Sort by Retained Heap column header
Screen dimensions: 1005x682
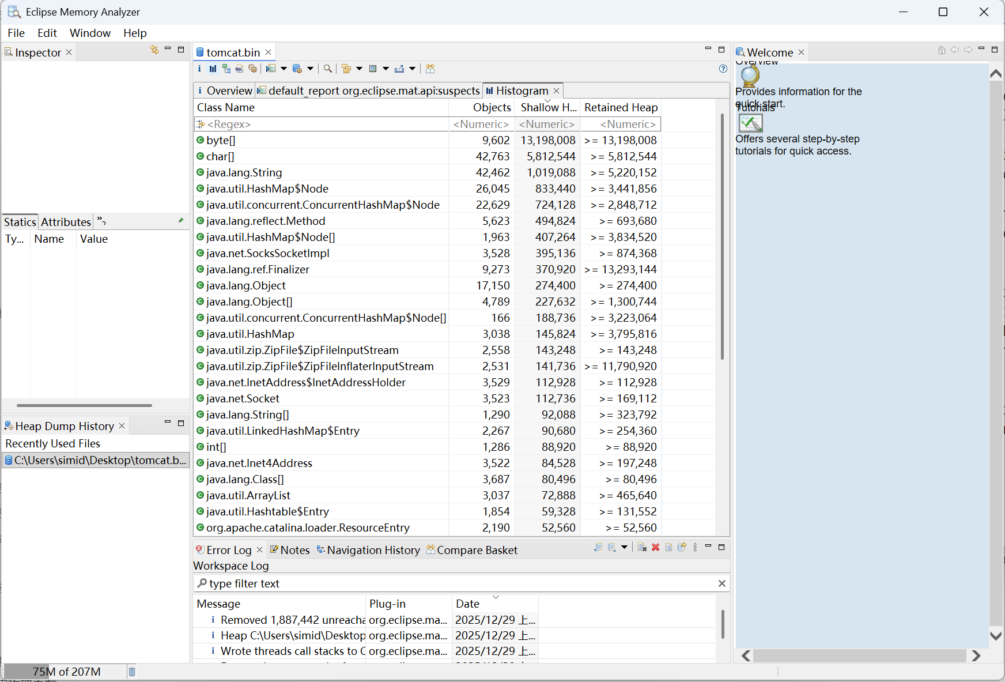620,107
